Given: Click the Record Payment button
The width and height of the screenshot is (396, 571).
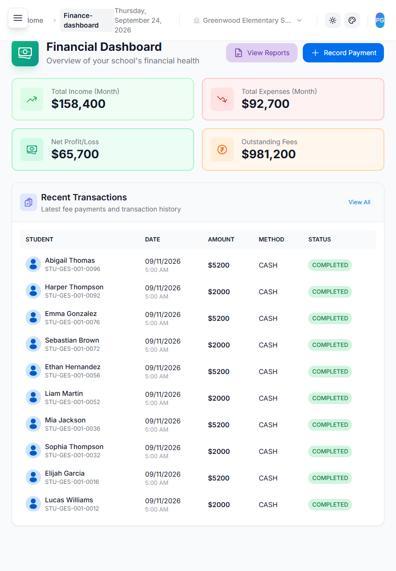Looking at the screenshot, I should (343, 53).
